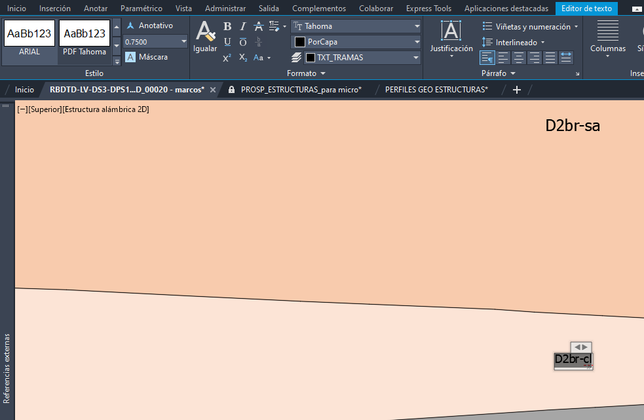
Task: Open Párrafo dialog launcher arrow
Action: [x=577, y=74]
